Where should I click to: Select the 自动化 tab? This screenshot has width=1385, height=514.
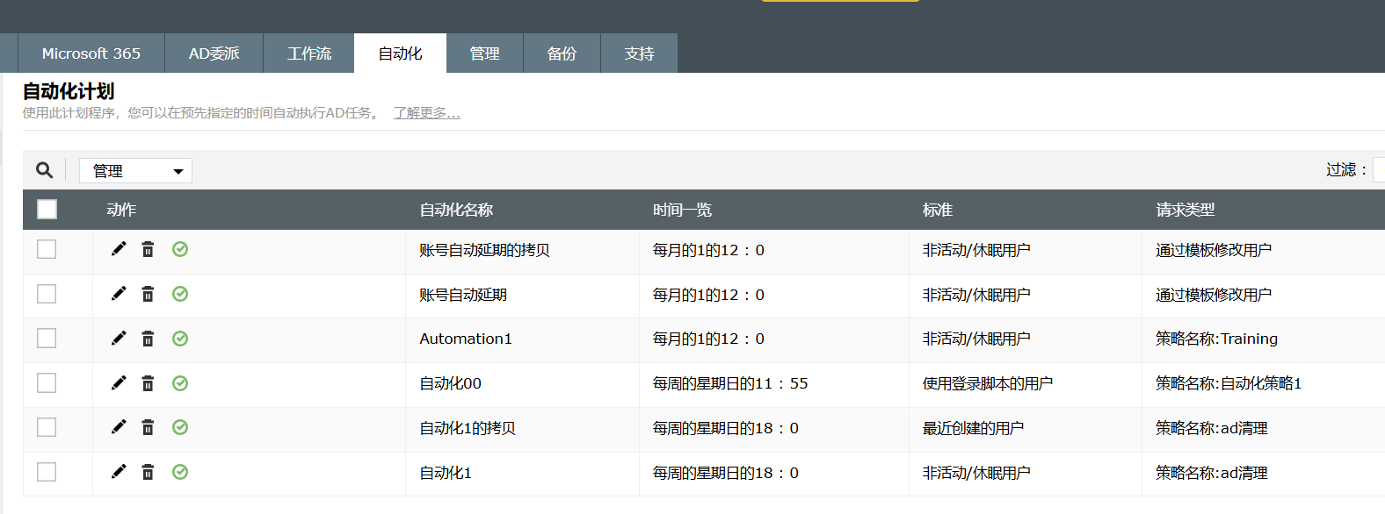(400, 54)
